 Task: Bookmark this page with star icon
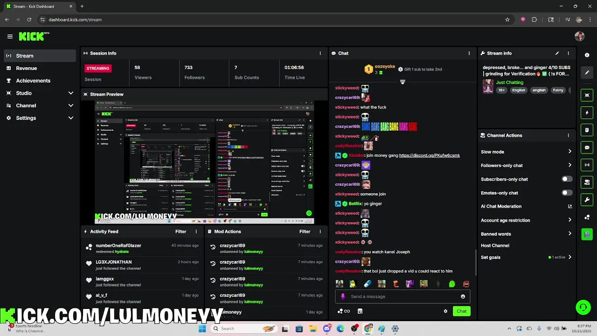click(x=507, y=20)
